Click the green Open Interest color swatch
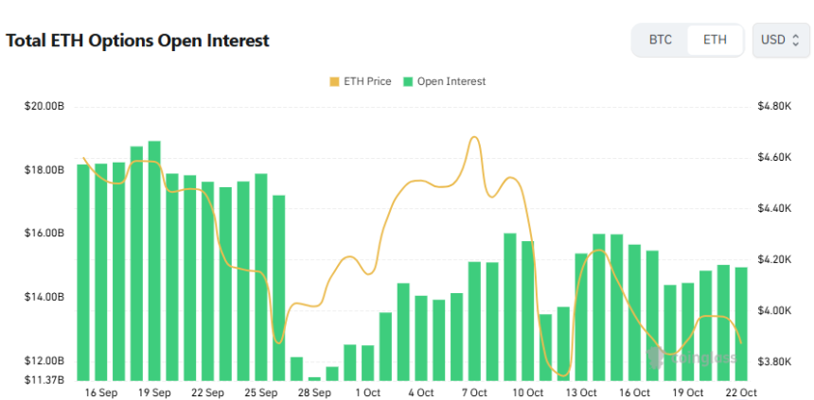The width and height of the screenshot is (814, 400). [408, 81]
